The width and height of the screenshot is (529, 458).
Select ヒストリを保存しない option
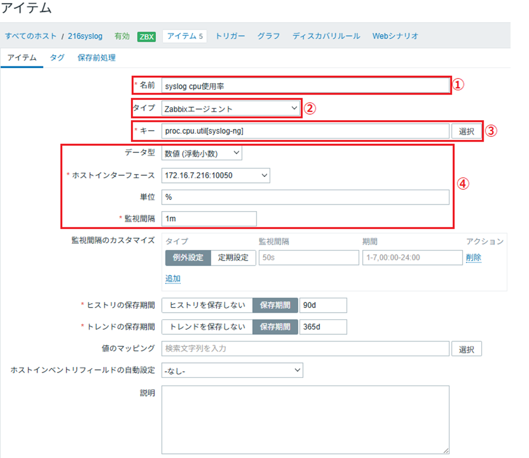click(x=207, y=305)
